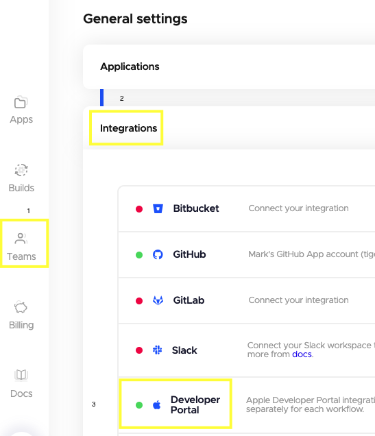Image resolution: width=375 pixels, height=436 pixels.
Task: Click the red status dot for Bitbucket
Action: coord(139,209)
